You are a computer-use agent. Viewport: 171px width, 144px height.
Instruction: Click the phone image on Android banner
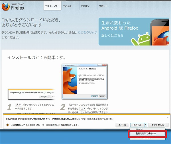pos(160,32)
